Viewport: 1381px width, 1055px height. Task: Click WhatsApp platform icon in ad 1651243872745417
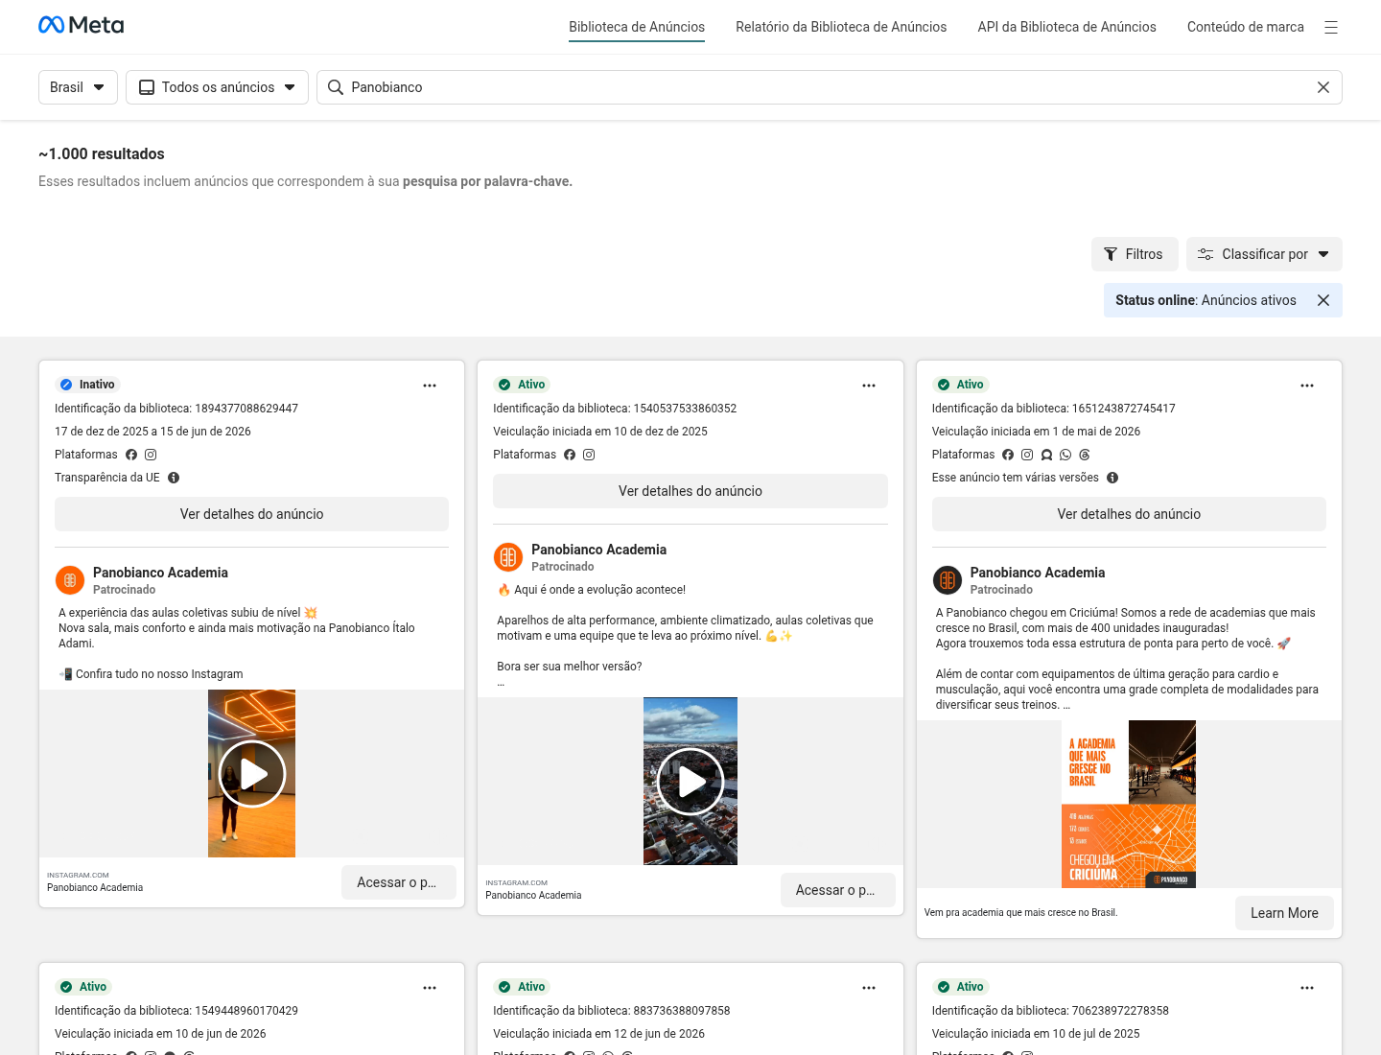click(x=1065, y=455)
